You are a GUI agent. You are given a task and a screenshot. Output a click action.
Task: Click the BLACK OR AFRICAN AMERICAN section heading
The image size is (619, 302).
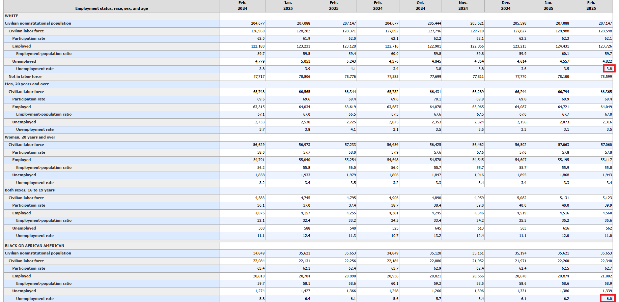34,246
